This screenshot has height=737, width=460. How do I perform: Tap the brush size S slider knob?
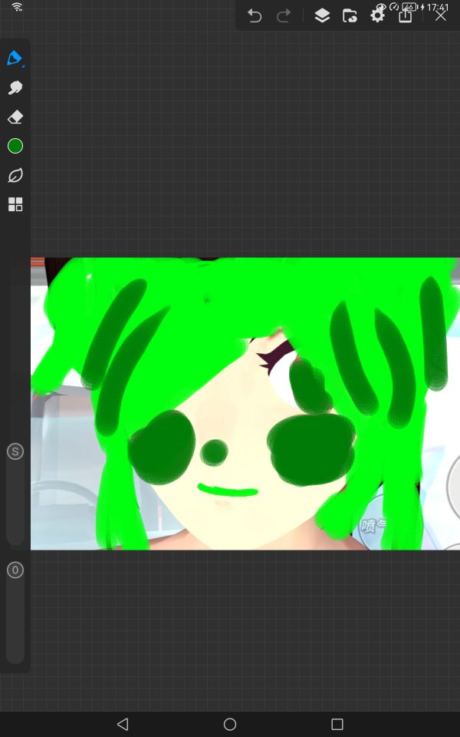(15, 451)
